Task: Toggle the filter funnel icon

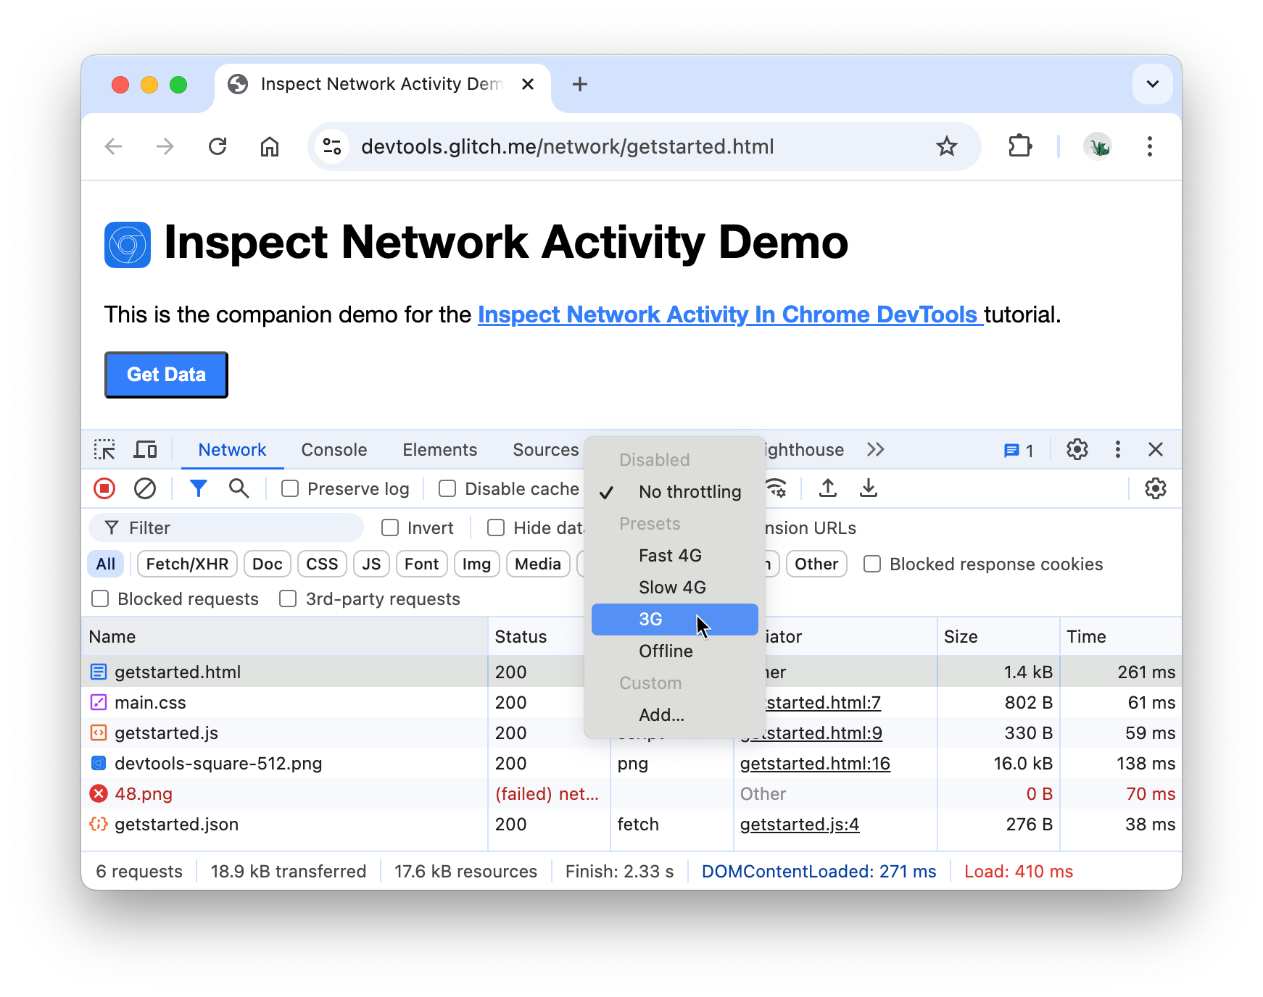Action: tap(198, 489)
